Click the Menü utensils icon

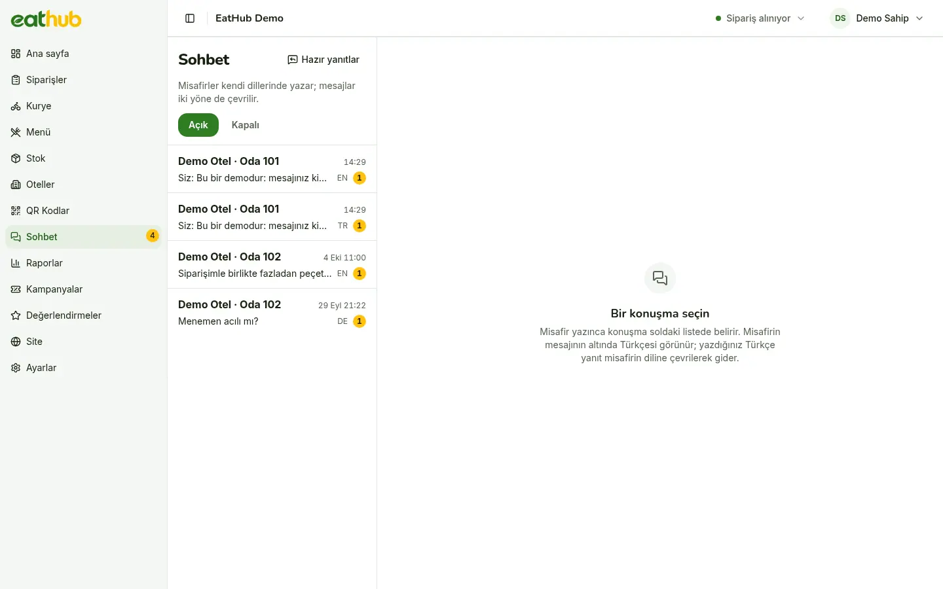pos(16,132)
